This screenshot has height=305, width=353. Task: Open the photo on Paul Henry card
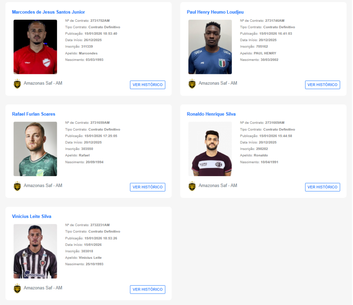point(210,47)
